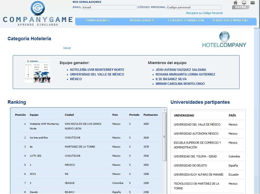Open the envelope contact icon

click(x=252, y=3)
